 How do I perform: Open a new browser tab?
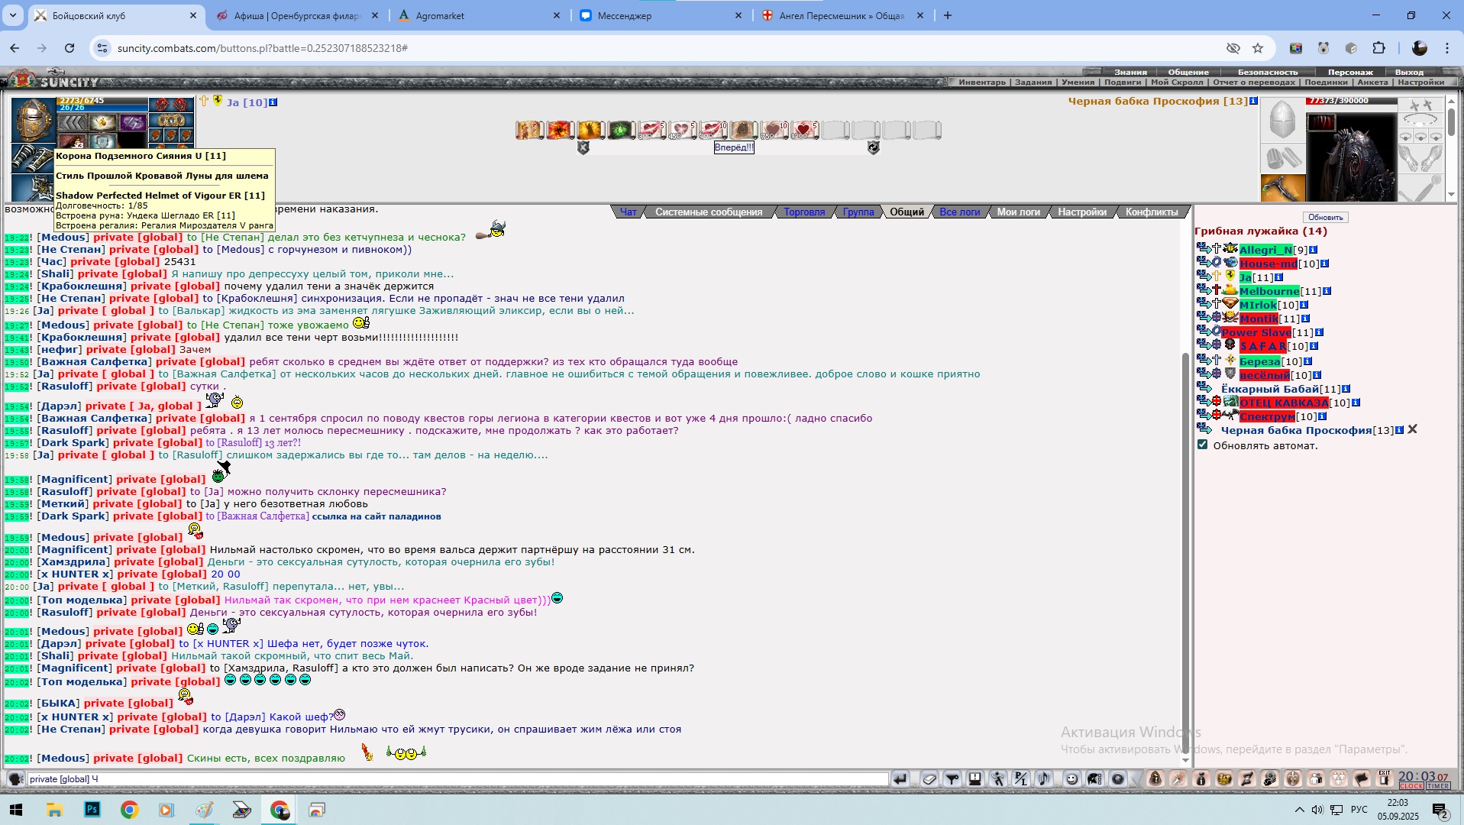[x=947, y=15]
